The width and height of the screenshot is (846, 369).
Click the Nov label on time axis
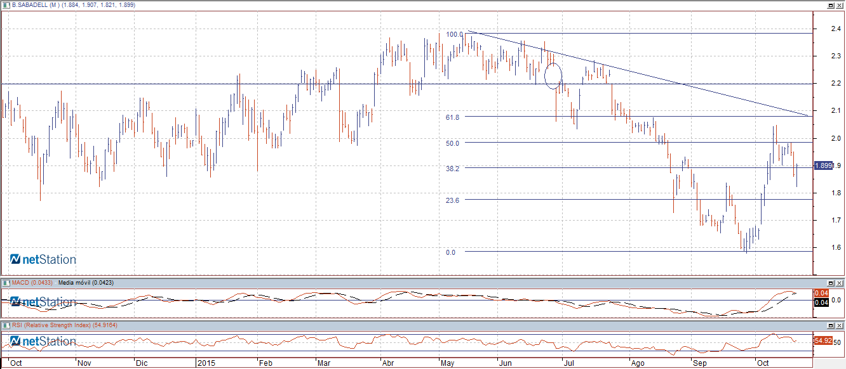[84, 363]
